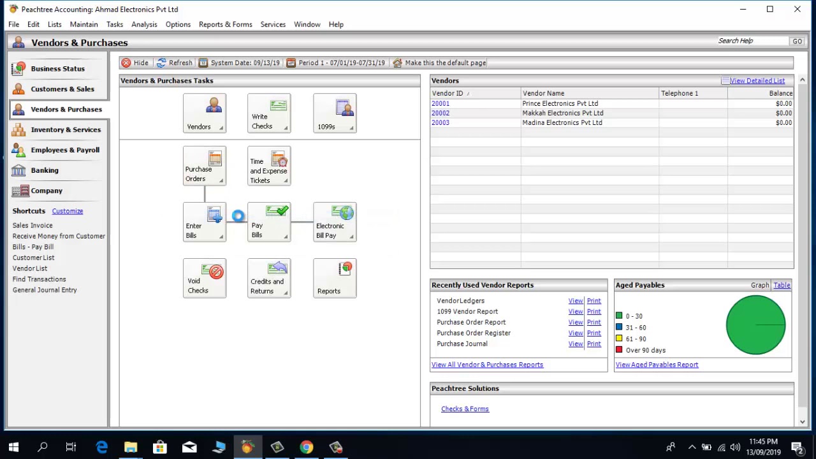Expand 1099s dropdown arrow
Image resolution: width=816 pixels, height=459 pixels.
point(351,128)
